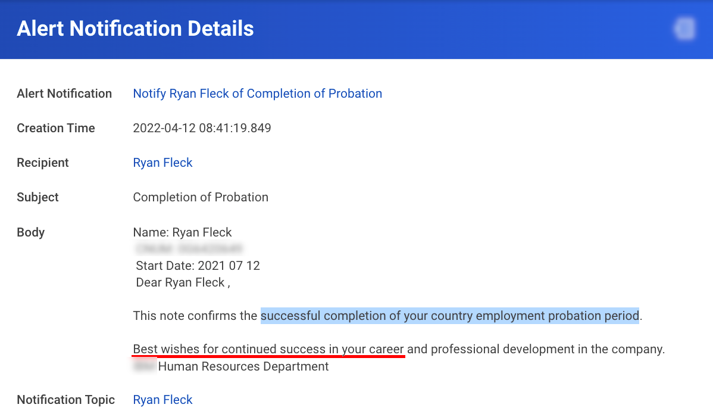The image size is (713, 420).
Task: Click the Alert Notification Details heading
Action: coord(135,29)
